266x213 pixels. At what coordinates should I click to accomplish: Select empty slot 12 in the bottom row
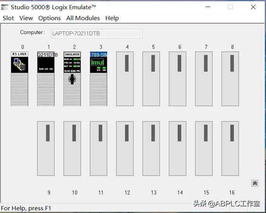coord(125,148)
